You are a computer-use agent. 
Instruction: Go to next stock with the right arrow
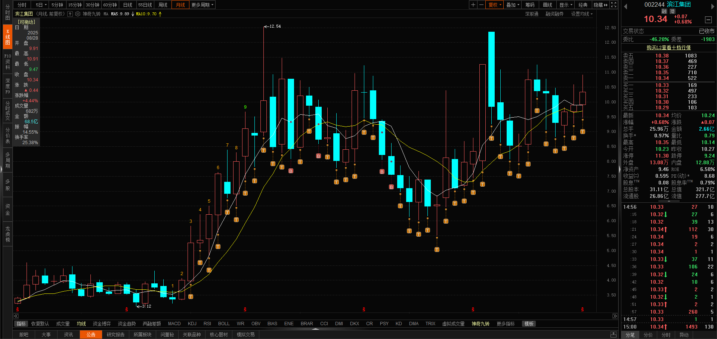tap(713, 6)
